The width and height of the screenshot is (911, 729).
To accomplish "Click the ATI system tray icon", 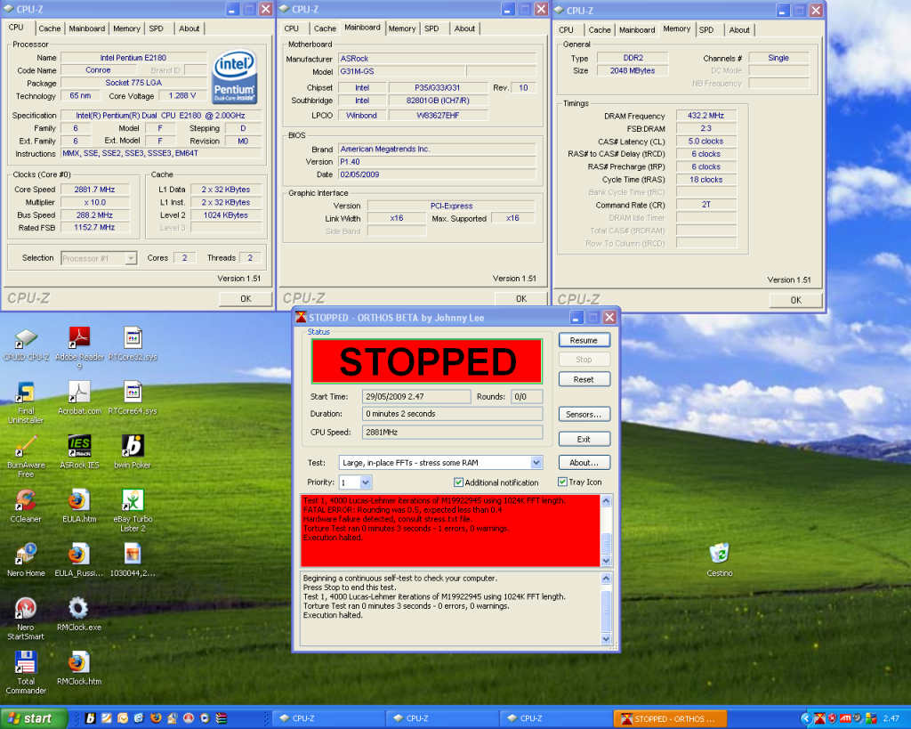I will click(x=845, y=718).
